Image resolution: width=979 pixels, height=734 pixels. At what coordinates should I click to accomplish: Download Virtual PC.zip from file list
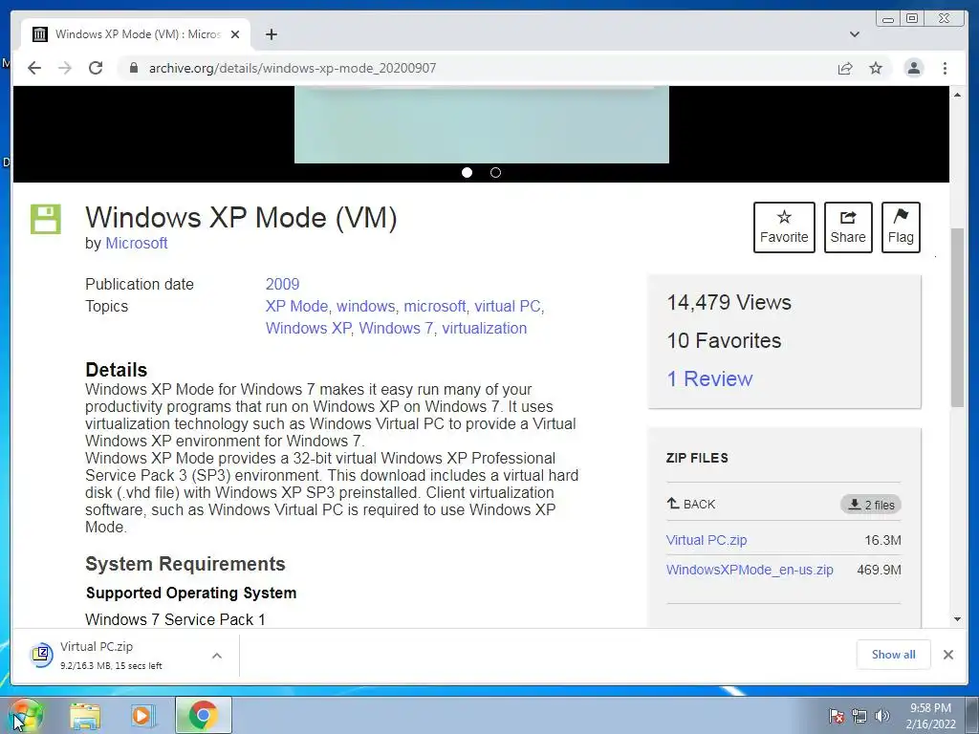pos(707,540)
